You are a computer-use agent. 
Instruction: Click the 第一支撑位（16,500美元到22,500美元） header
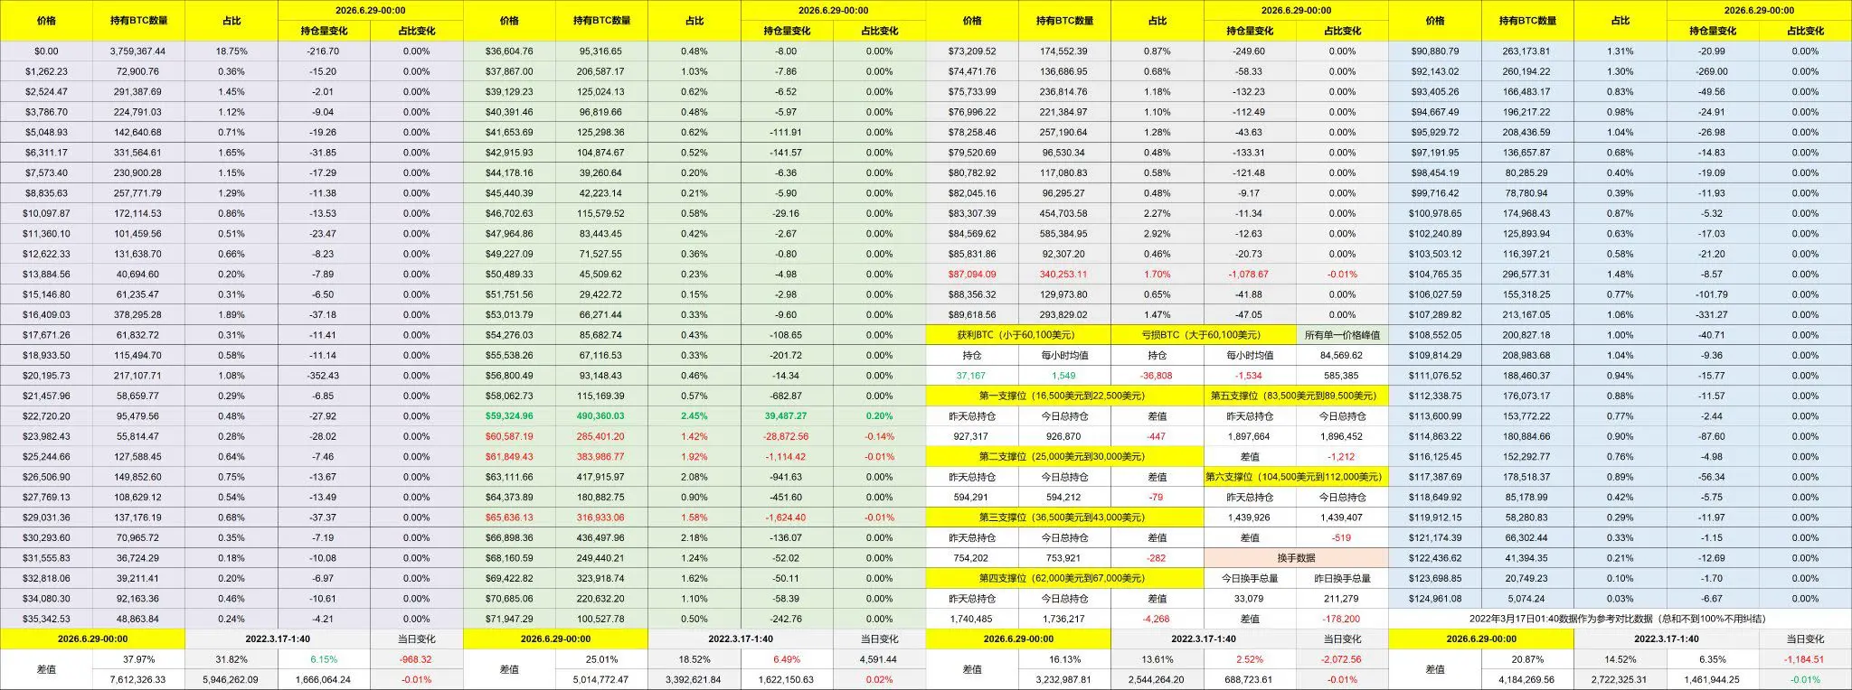tap(1064, 396)
